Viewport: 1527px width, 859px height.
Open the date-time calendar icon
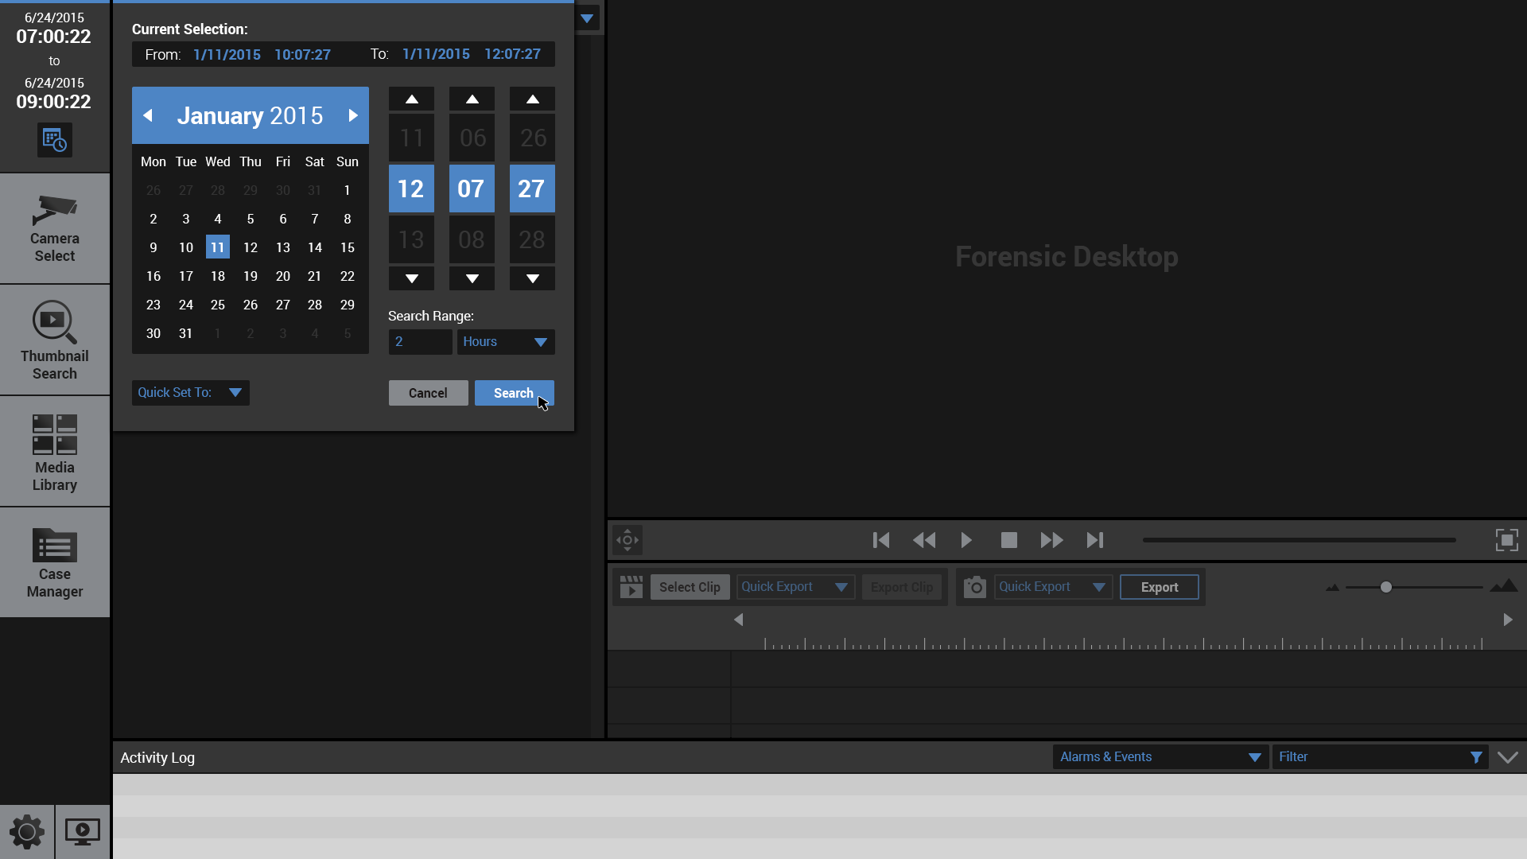pos(54,140)
